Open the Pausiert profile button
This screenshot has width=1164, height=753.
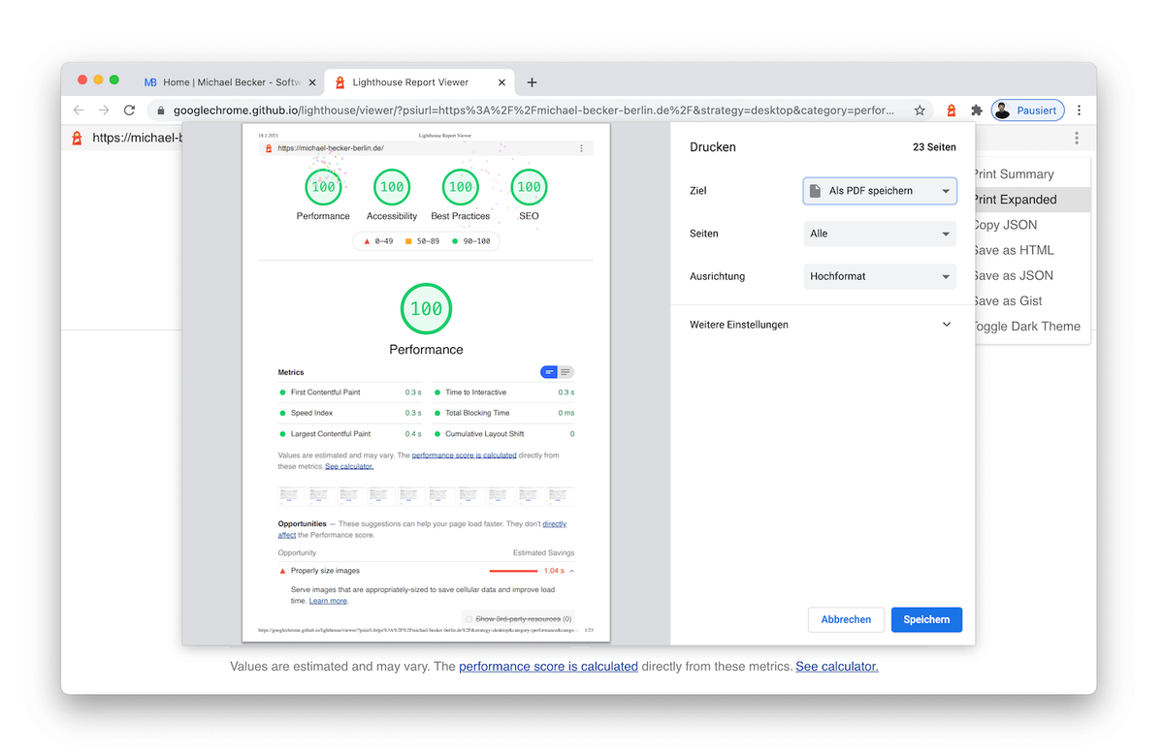pyautogui.click(x=1027, y=110)
